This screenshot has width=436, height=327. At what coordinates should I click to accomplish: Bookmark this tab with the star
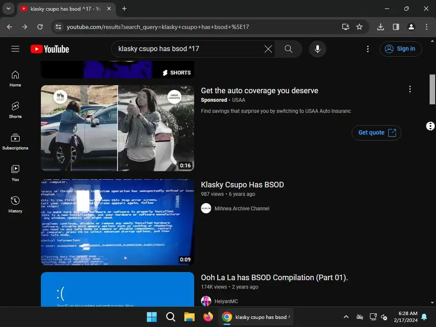click(x=359, y=27)
